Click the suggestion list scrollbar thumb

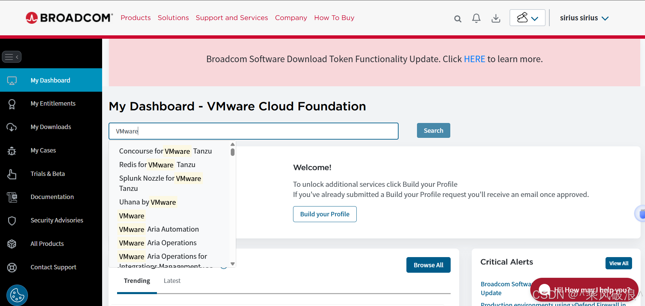coord(232,152)
